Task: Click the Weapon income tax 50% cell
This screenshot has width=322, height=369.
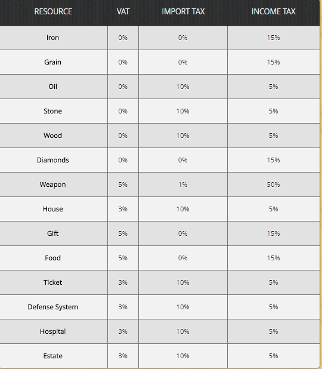Action: [x=274, y=184]
